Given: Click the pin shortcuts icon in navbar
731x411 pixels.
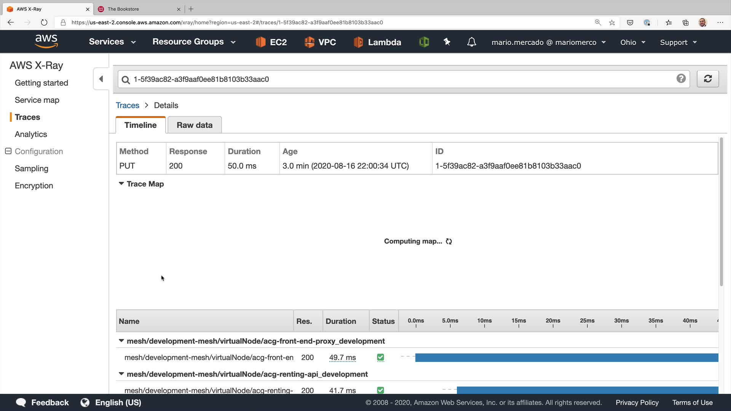Looking at the screenshot, I should tap(447, 42).
